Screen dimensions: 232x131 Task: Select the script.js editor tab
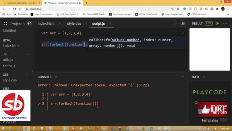98,24
